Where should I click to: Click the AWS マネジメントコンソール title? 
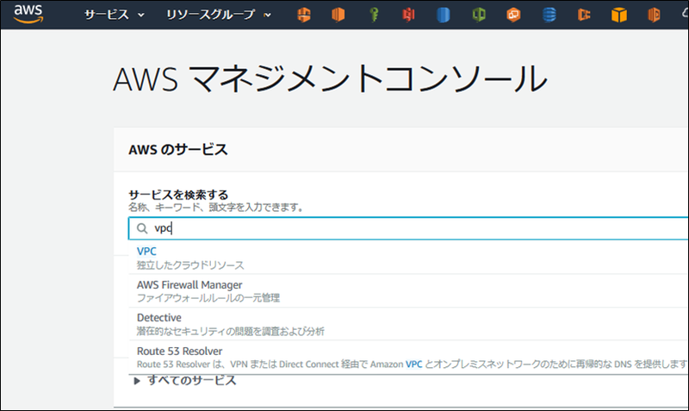(330, 78)
